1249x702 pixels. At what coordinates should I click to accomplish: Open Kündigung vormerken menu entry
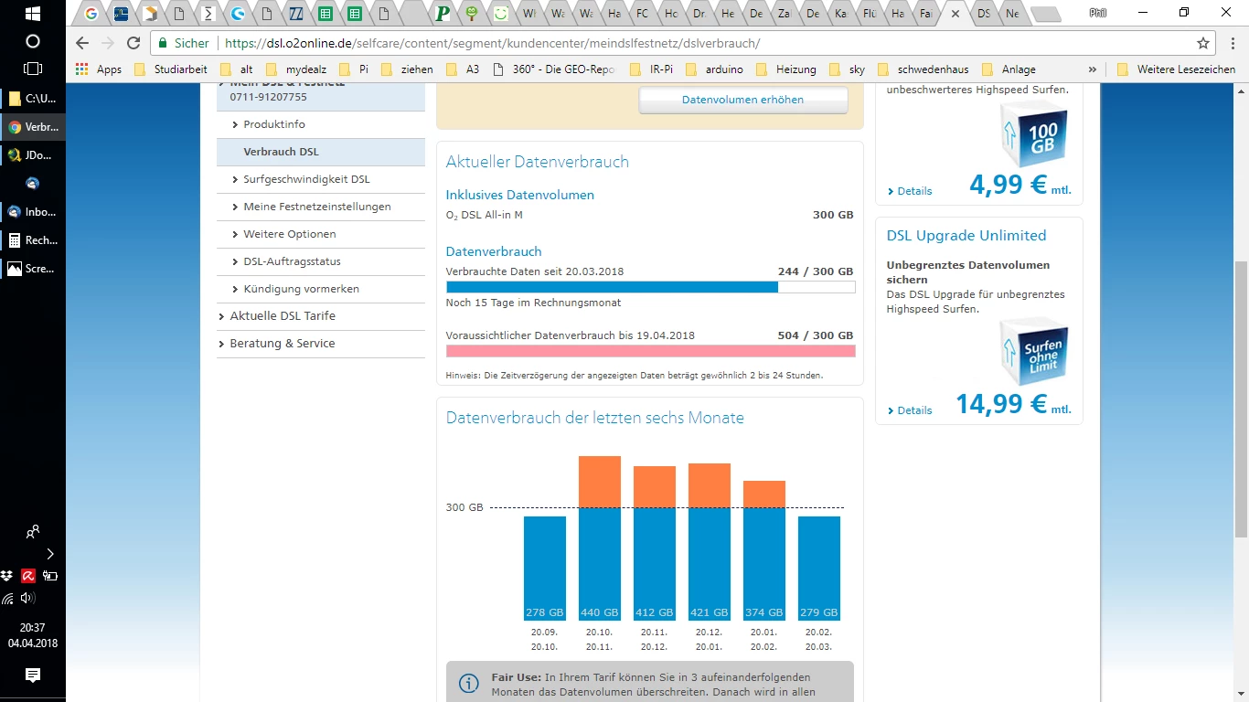pyautogui.click(x=301, y=289)
